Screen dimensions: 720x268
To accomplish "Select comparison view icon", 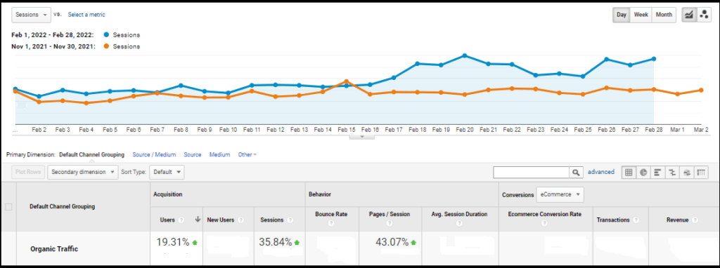I will [672, 173].
